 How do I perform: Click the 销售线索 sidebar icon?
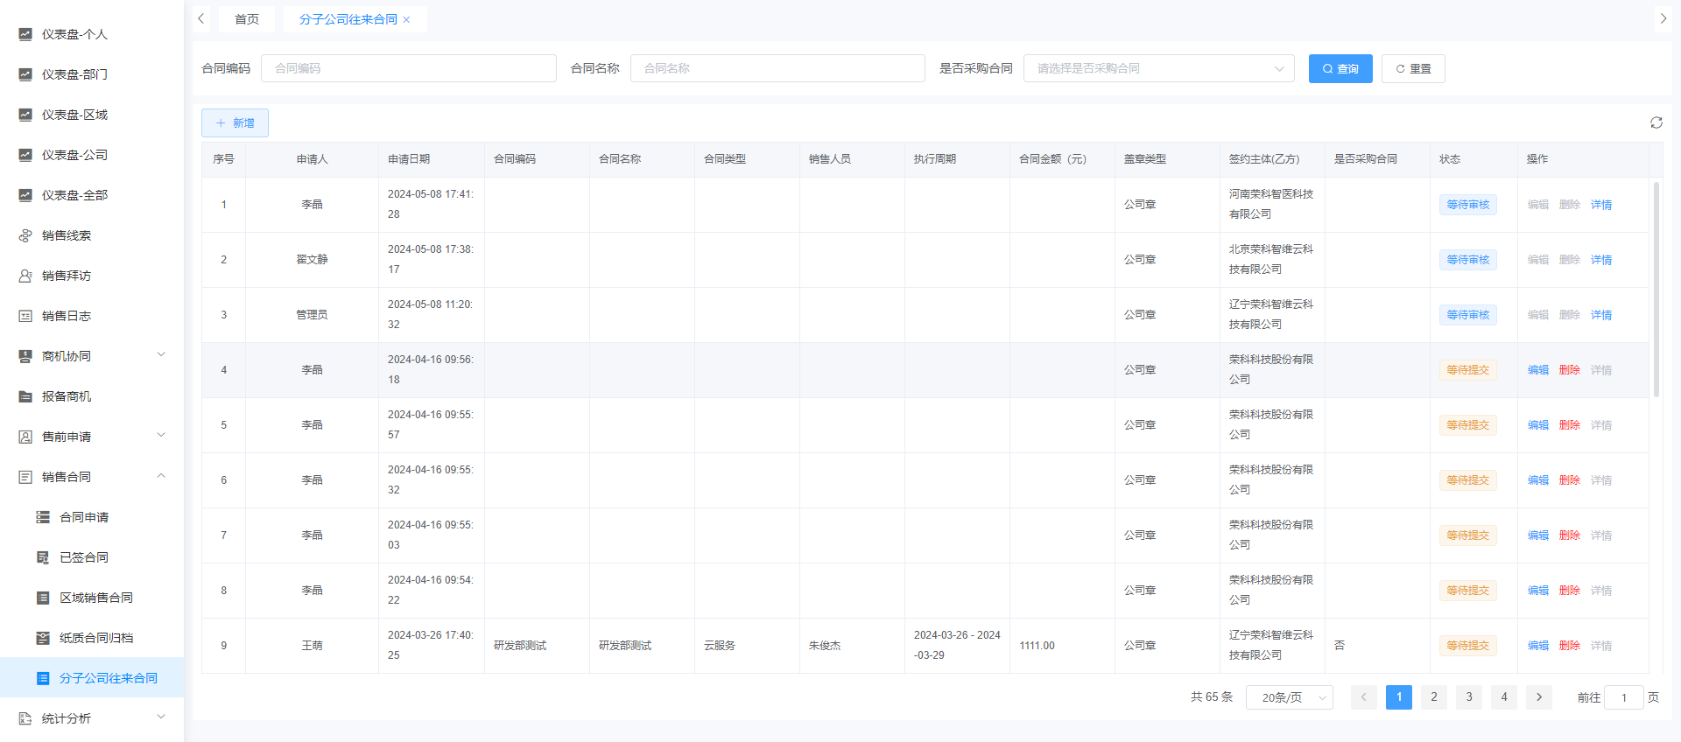[x=25, y=235]
